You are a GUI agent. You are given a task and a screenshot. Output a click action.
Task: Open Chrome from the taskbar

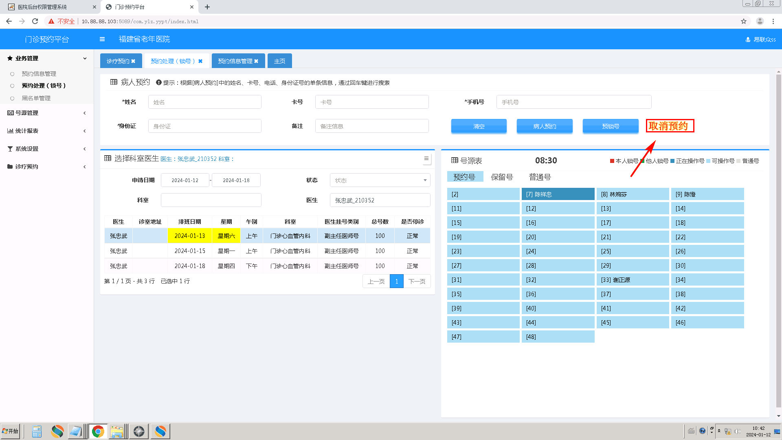pyautogui.click(x=98, y=431)
